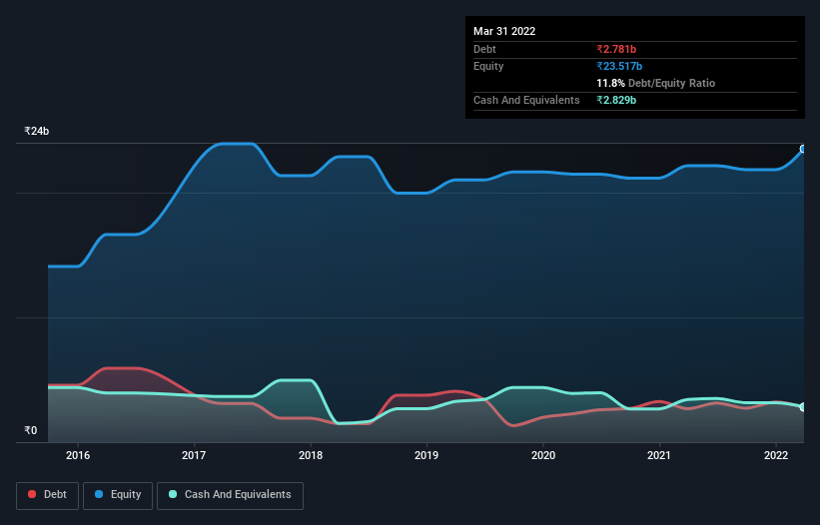The image size is (820, 525).
Task: Select the 2016 x-axis label
Action: point(78,455)
